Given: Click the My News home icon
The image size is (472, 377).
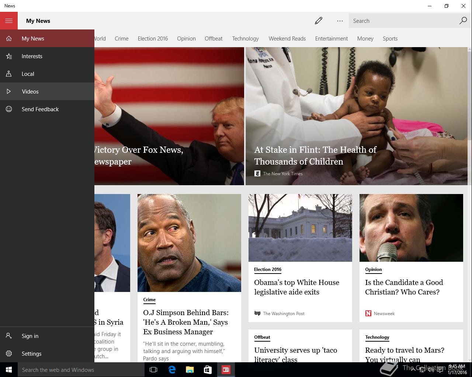Looking at the screenshot, I should pos(9,38).
